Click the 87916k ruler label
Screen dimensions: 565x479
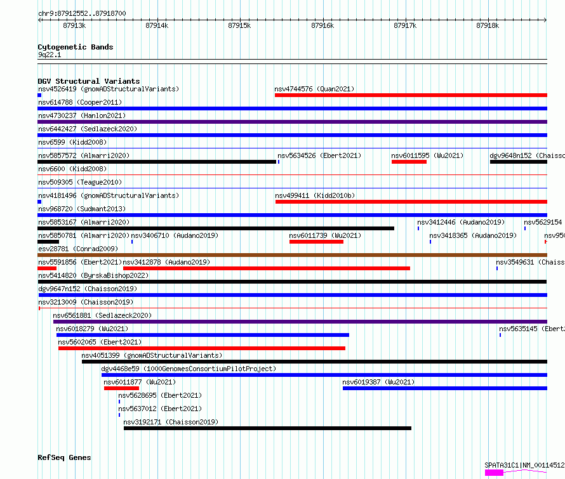[x=322, y=25]
